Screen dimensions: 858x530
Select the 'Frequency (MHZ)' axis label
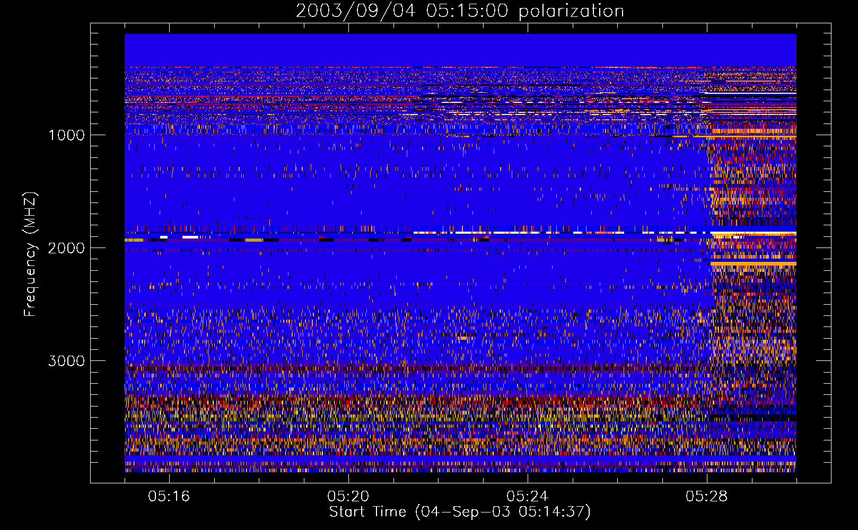(x=30, y=254)
